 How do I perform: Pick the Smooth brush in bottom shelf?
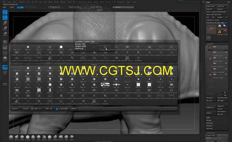point(22,138)
